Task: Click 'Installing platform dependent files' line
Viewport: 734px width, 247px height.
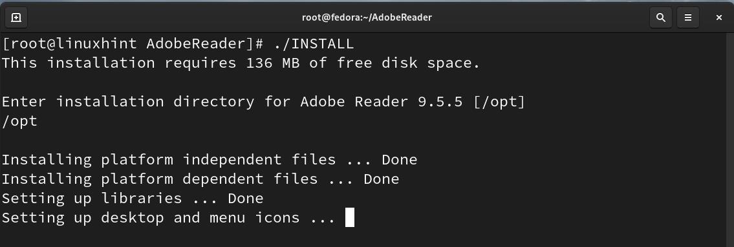Action: coord(200,179)
